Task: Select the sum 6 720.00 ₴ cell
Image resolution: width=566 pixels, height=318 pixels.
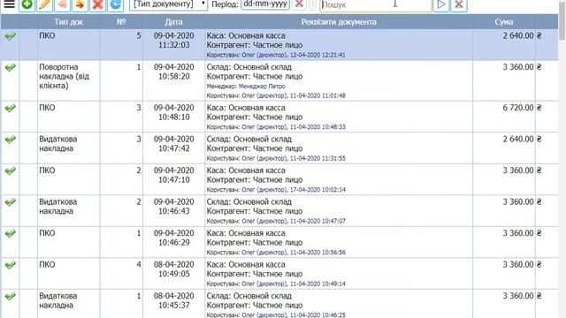Action: pos(504,117)
